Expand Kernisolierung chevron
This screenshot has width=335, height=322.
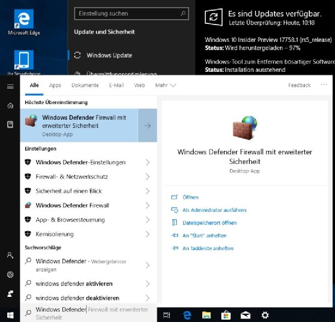148,234
